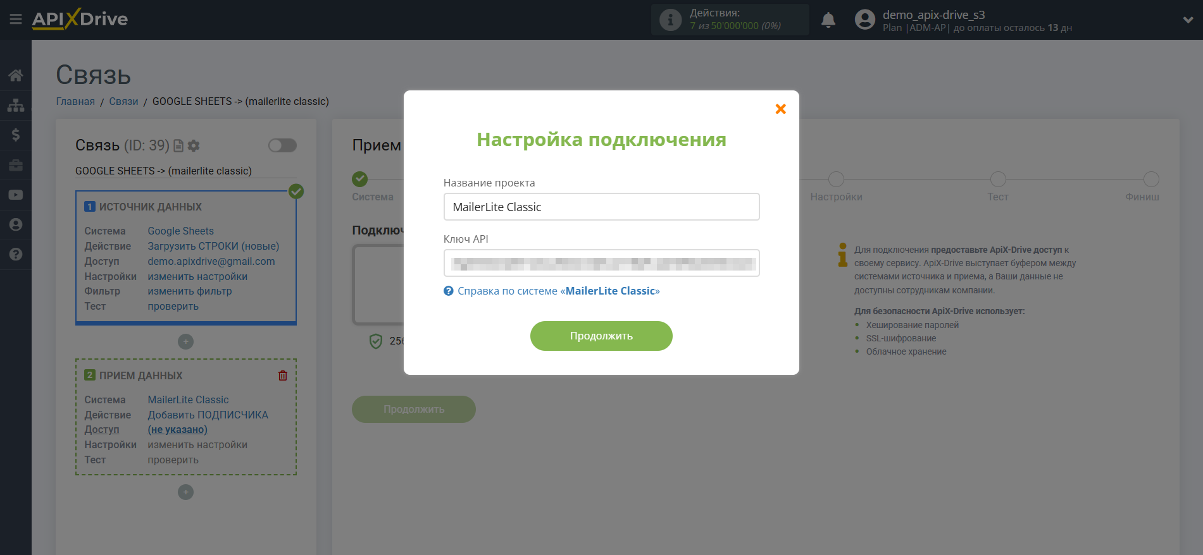Click (не указано) access link
The width and height of the screenshot is (1203, 555).
tap(177, 429)
